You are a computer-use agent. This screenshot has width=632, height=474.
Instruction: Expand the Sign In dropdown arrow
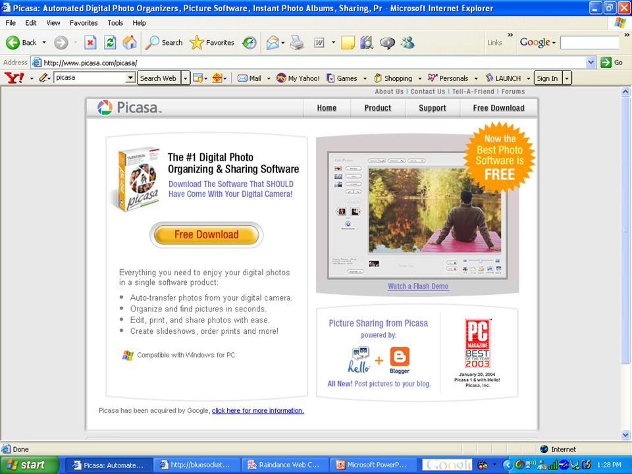(567, 78)
